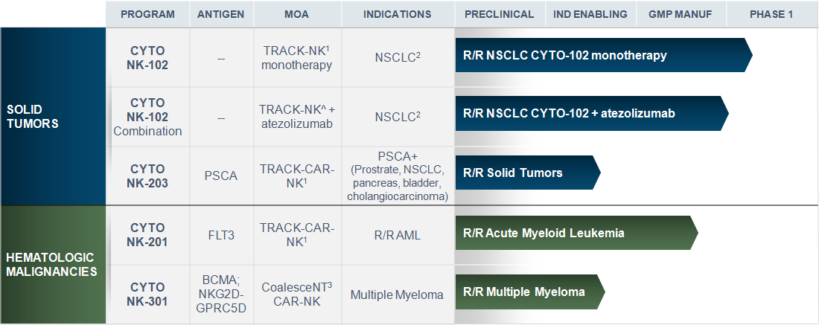819x325 pixels.
Task: Click the R/R Solid Tumors progress arrow
Action: click(528, 173)
